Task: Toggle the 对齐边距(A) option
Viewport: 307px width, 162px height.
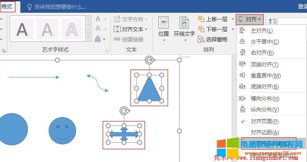Action: [271, 133]
